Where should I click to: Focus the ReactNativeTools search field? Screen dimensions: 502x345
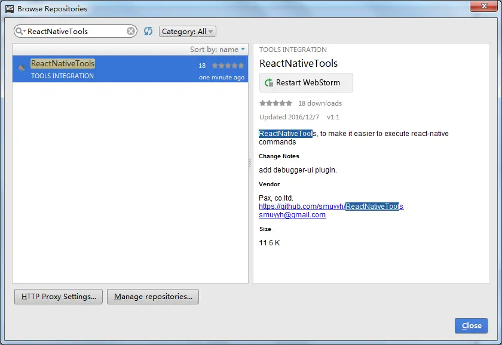[x=75, y=31]
